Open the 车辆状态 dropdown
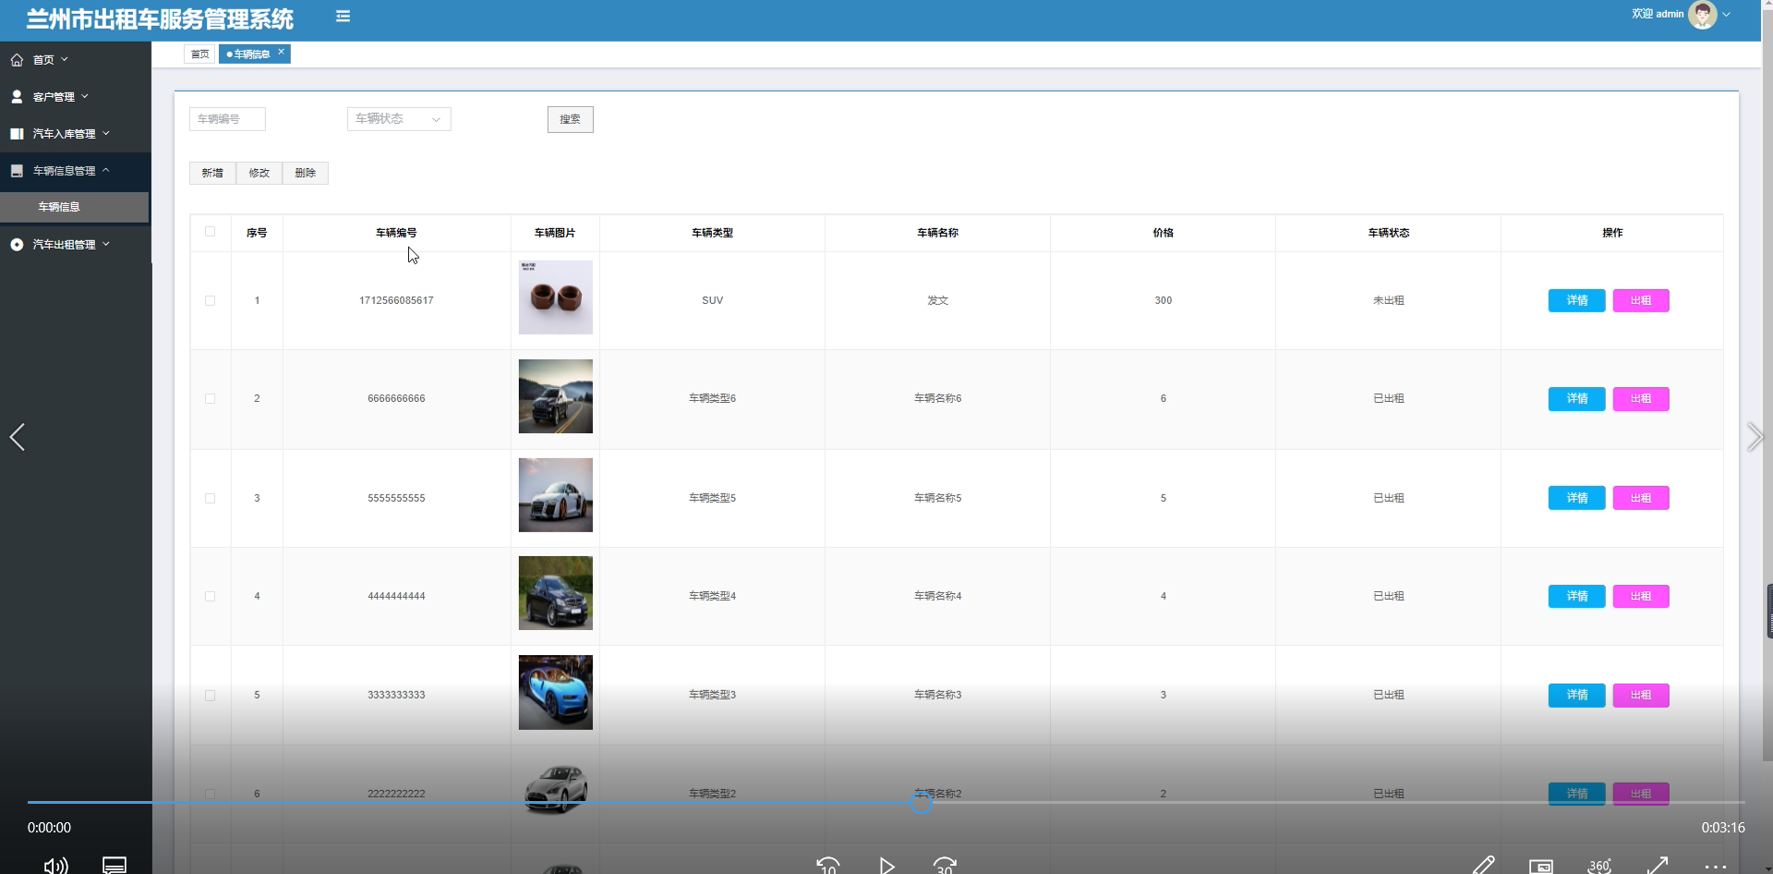 [x=399, y=119]
